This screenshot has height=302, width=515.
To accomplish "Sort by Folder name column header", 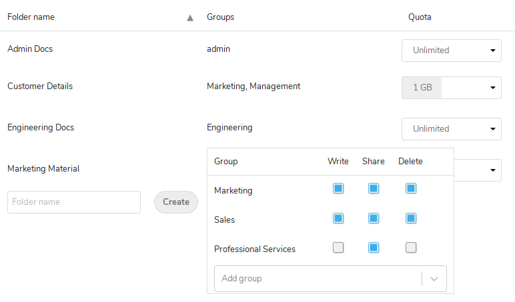I will (31, 17).
